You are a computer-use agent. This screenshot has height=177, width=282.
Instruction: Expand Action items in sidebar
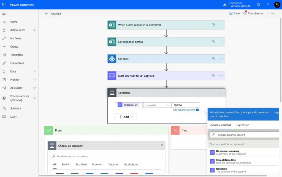tap(34, 30)
